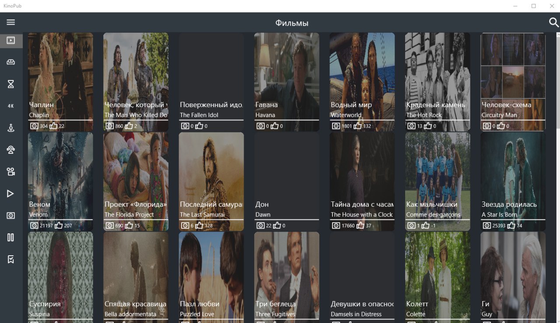Click the thumbs-up icon on The Hot Rock card
Screen dimensions: 560x323
coord(428,126)
